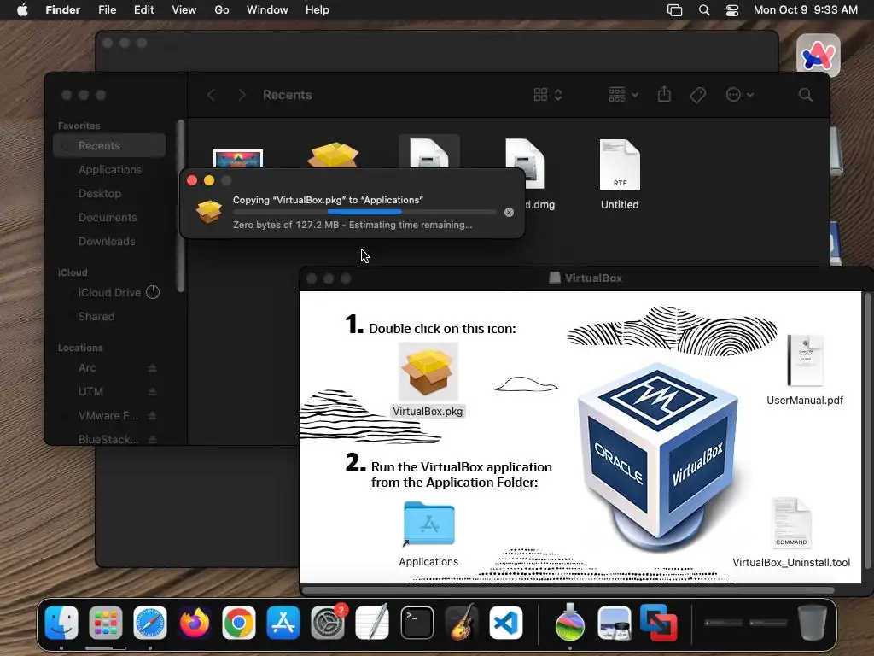This screenshot has height=656, width=874.
Task: Eject the Arc volume in sidebar
Action: click(152, 368)
